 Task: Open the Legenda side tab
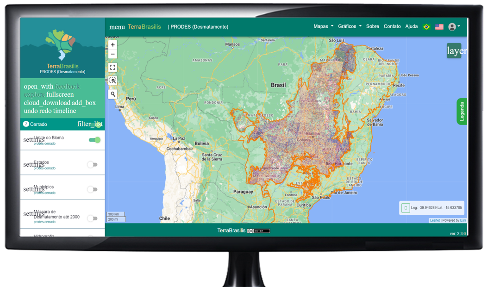[462, 112]
